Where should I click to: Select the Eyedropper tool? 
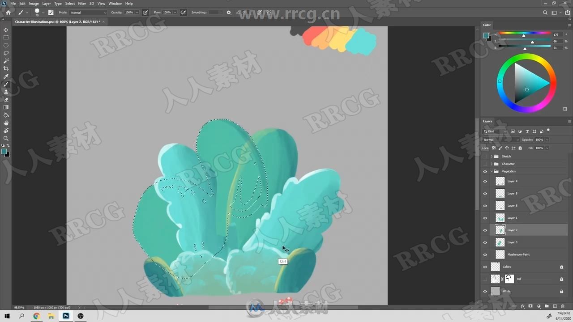pyautogui.click(x=6, y=76)
